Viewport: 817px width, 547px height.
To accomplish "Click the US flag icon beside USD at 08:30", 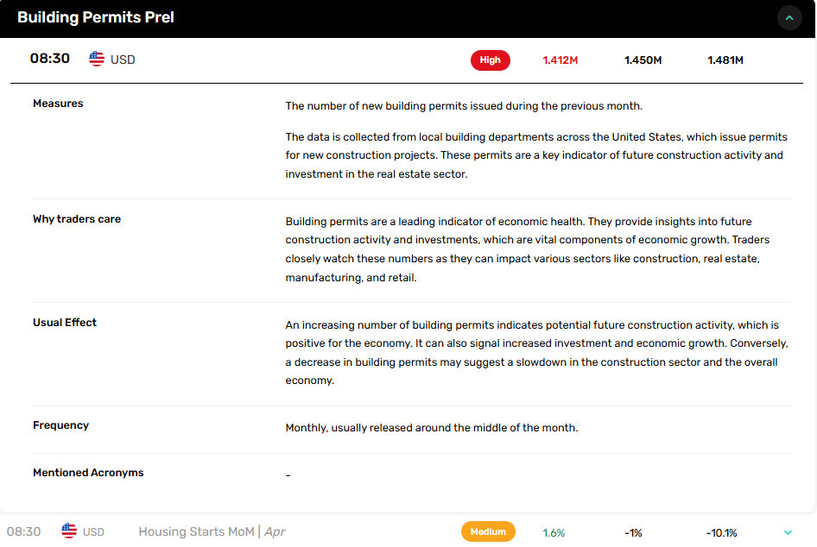I will point(97,59).
